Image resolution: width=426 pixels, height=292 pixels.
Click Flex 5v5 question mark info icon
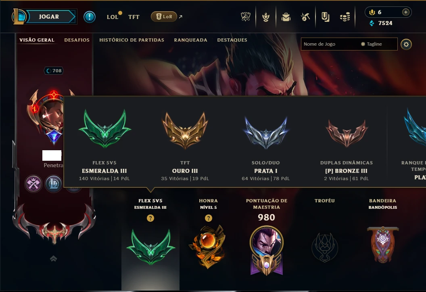click(x=150, y=218)
